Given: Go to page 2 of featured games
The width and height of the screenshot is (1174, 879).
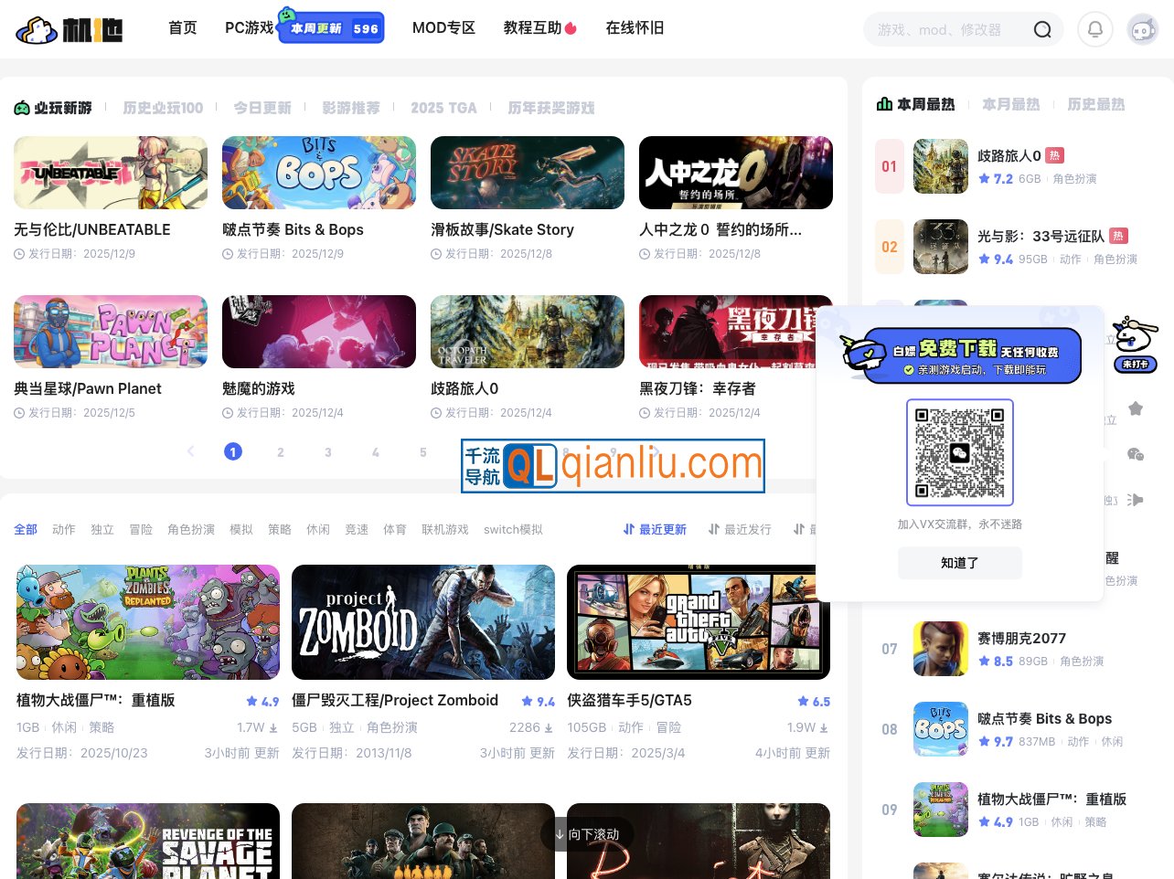Looking at the screenshot, I should tap(281, 452).
